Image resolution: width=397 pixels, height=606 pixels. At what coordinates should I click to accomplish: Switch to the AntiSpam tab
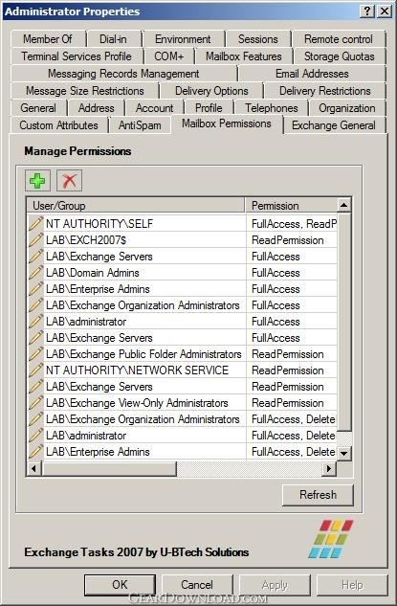140,125
